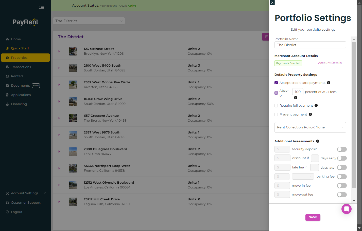This screenshot has width=362, height=231.
Task: Toggle the Absorb ACH fees checkbox
Action: coord(276,93)
